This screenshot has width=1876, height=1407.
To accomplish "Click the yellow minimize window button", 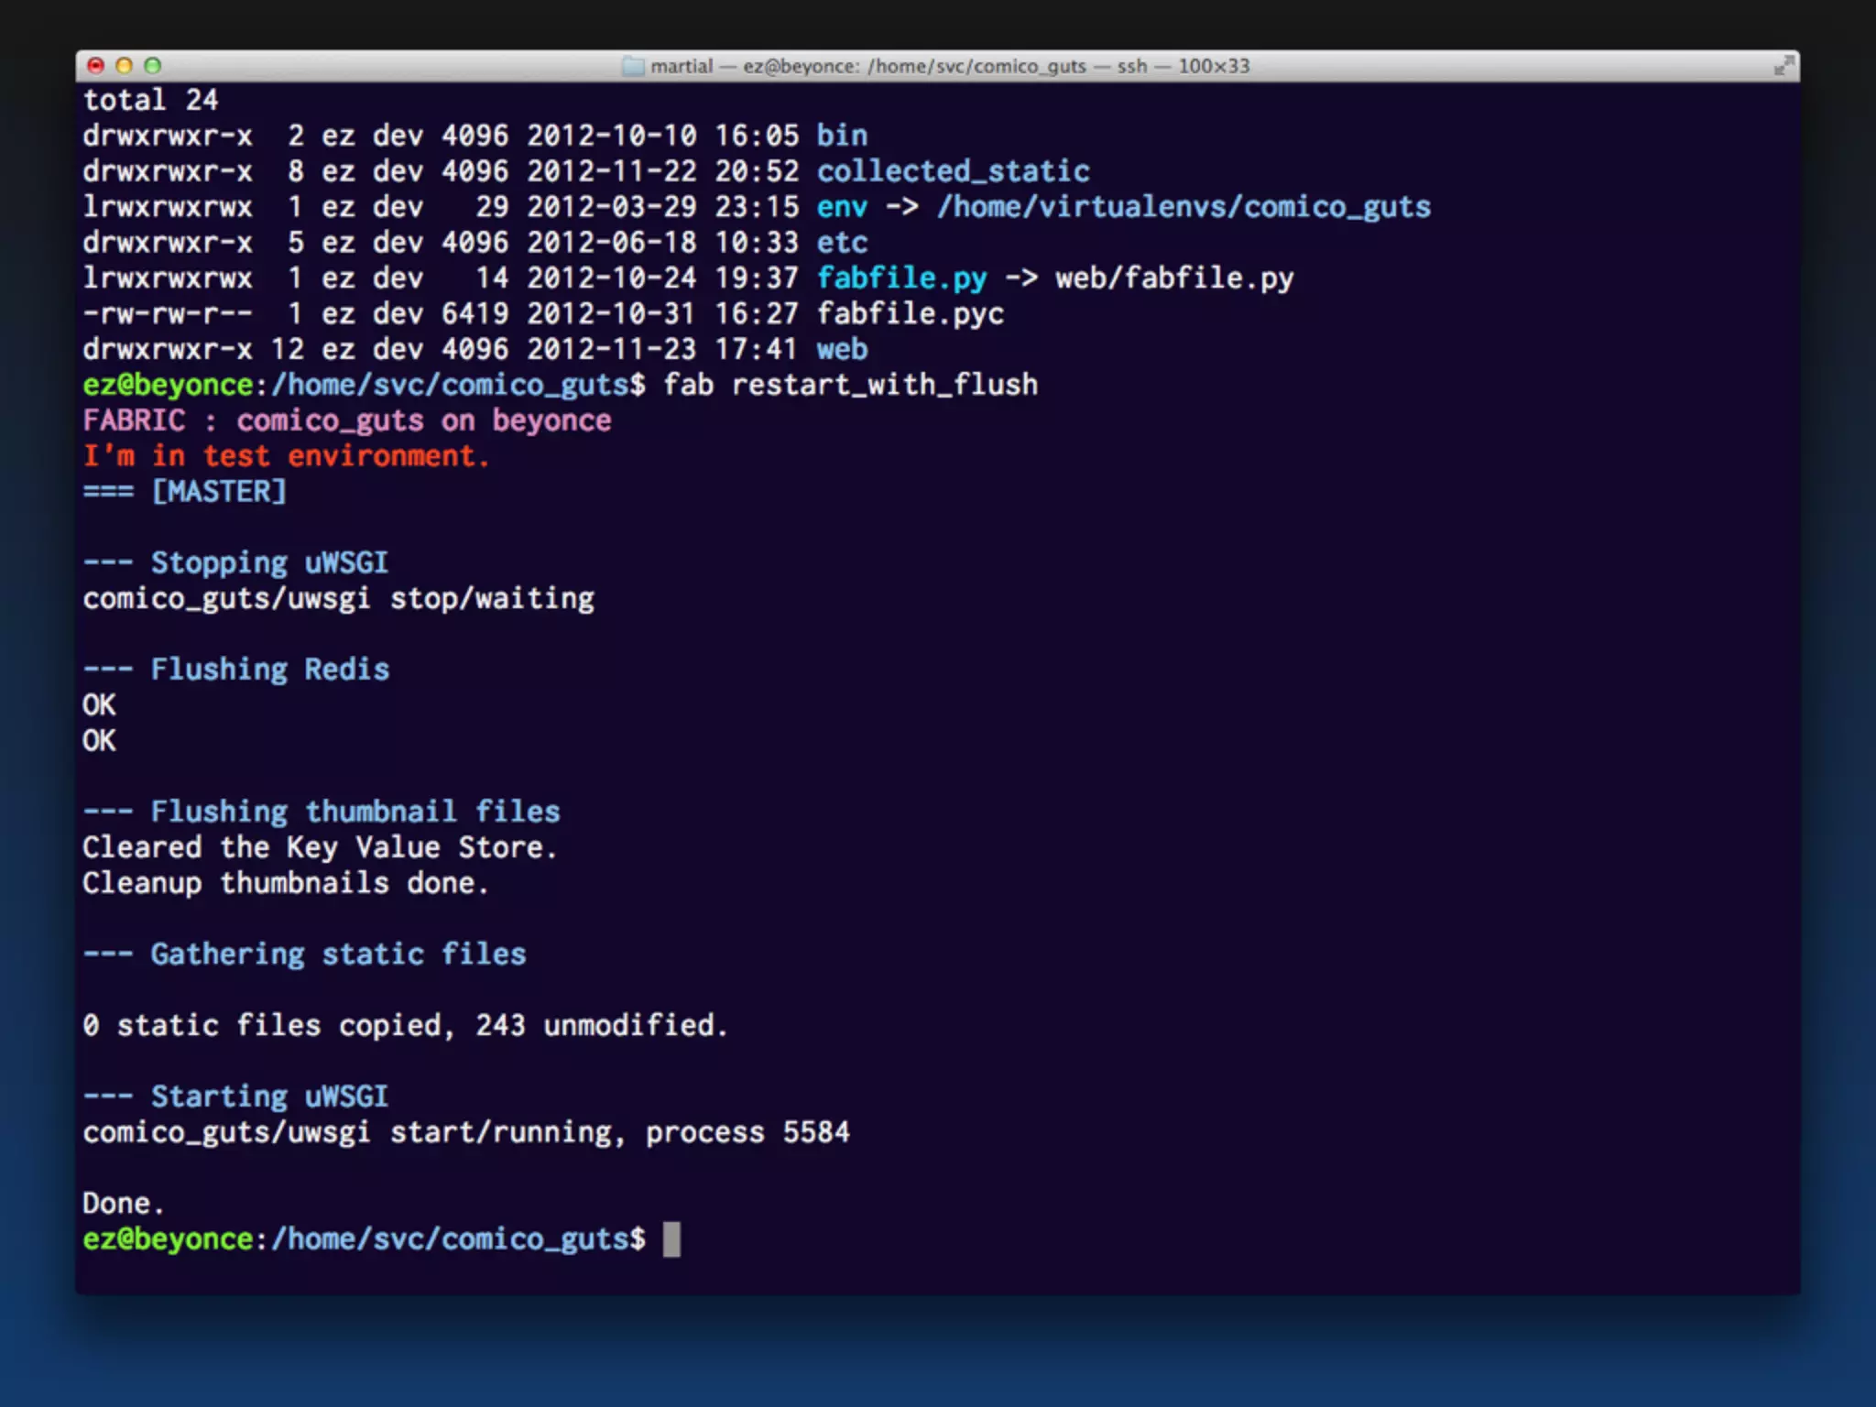I will pyautogui.click(x=125, y=66).
